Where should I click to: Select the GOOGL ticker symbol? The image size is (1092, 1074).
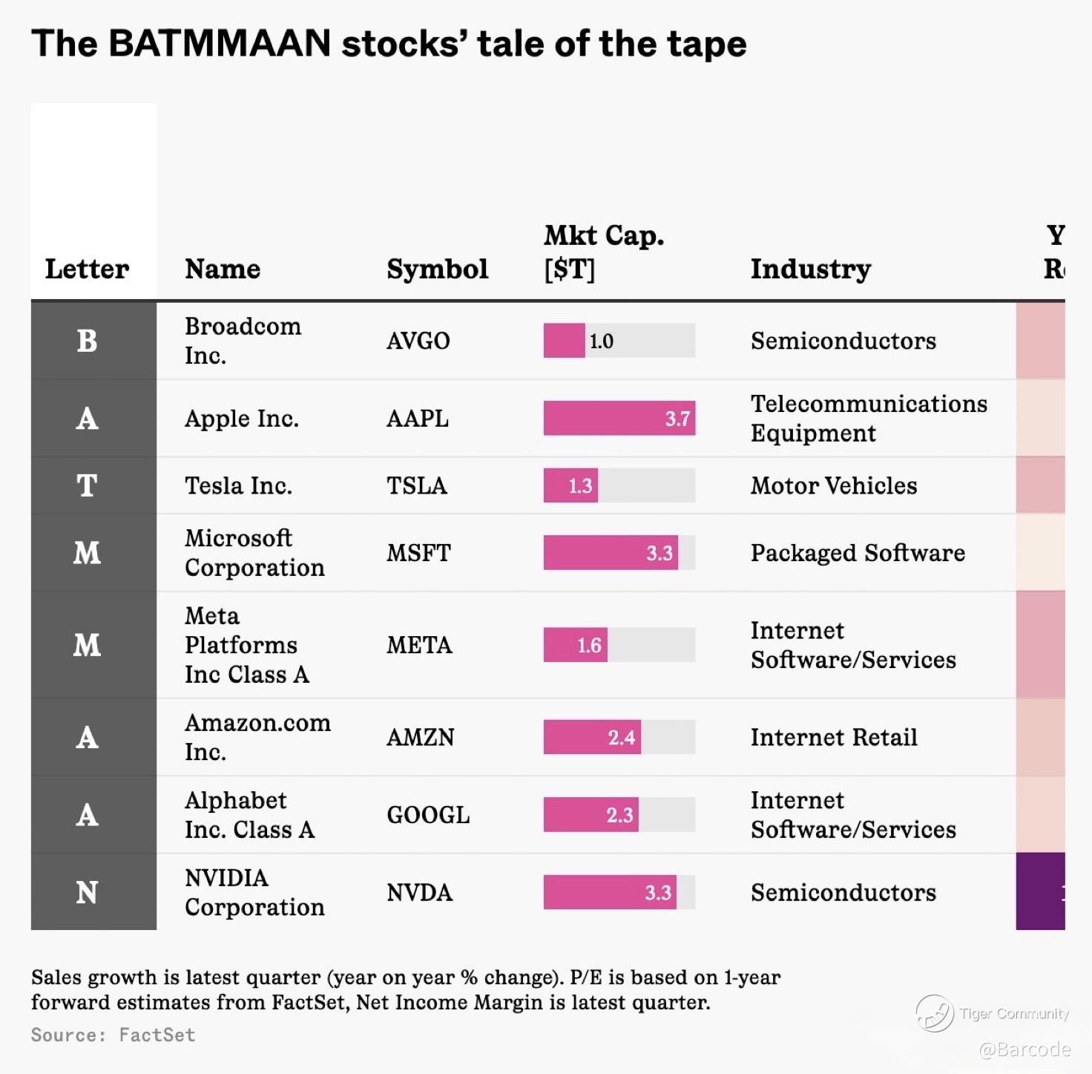pos(428,814)
